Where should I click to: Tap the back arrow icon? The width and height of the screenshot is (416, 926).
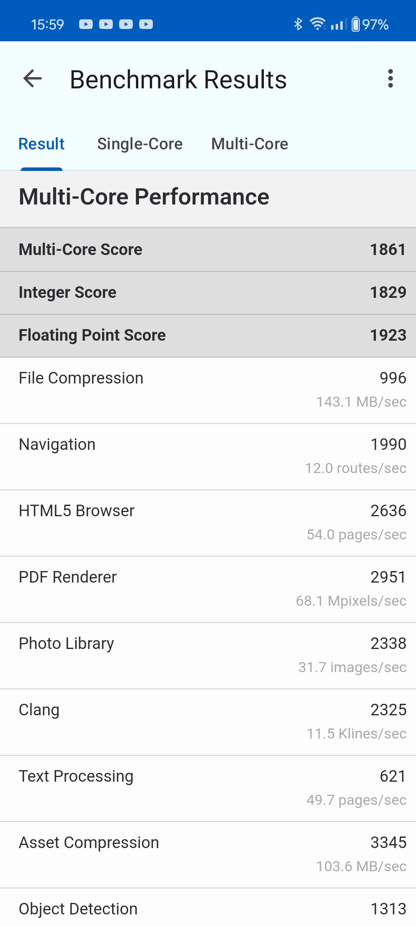pos(32,79)
